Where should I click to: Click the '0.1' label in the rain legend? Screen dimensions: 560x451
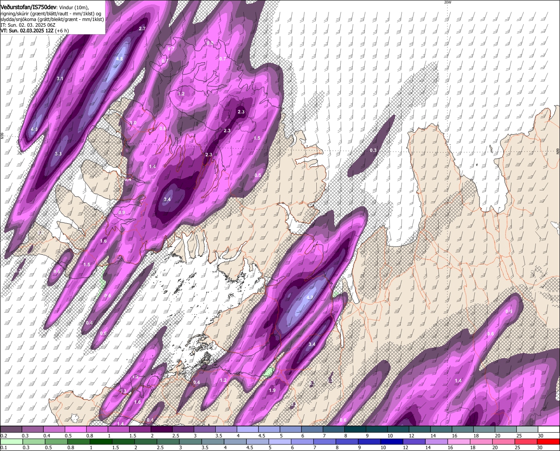coord(3,447)
